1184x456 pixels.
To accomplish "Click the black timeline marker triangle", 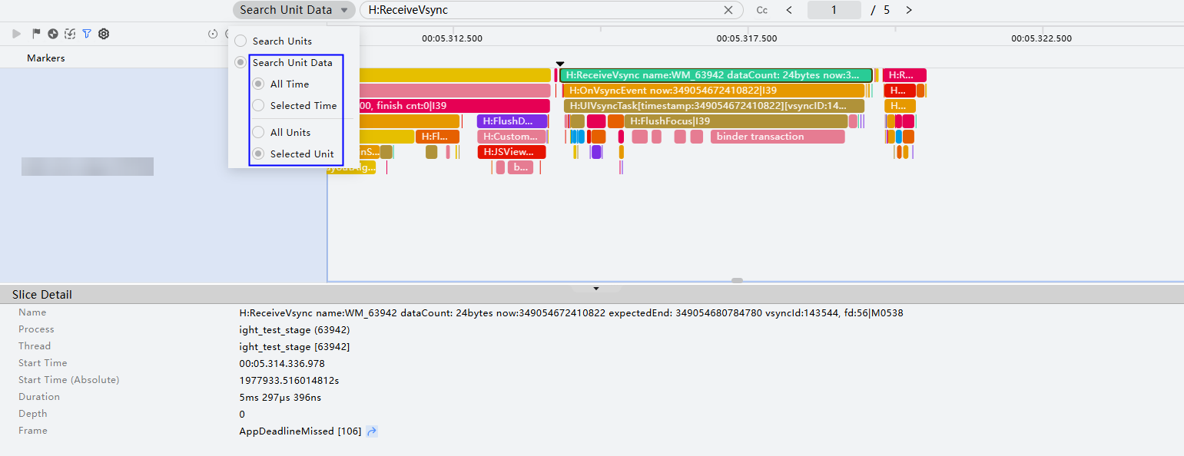I will [x=560, y=64].
